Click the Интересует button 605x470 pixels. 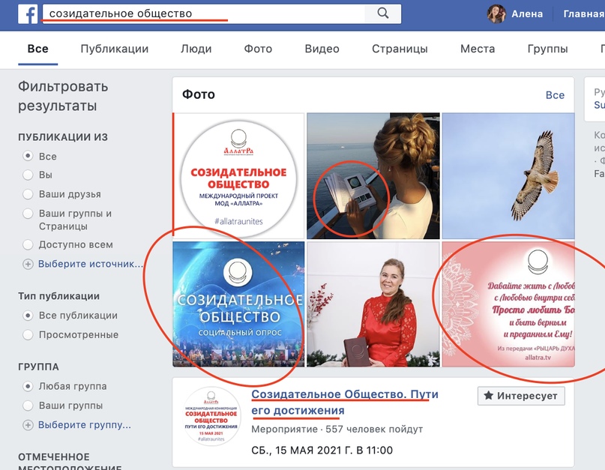point(521,396)
